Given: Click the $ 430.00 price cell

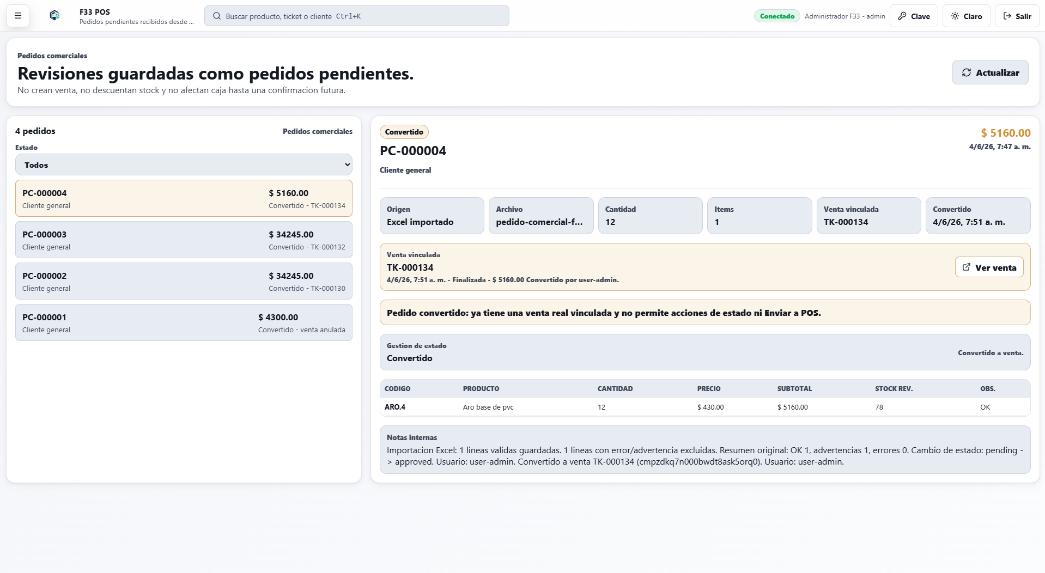Looking at the screenshot, I should (710, 407).
